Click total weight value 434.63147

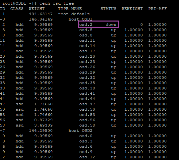41,14
